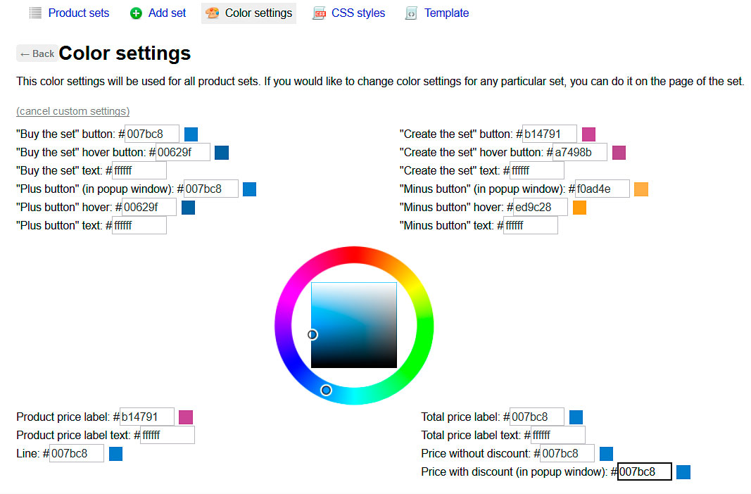The height and width of the screenshot is (494, 751).
Task: Focus the "Create the set" button color field
Action: [x=550, y=134]
